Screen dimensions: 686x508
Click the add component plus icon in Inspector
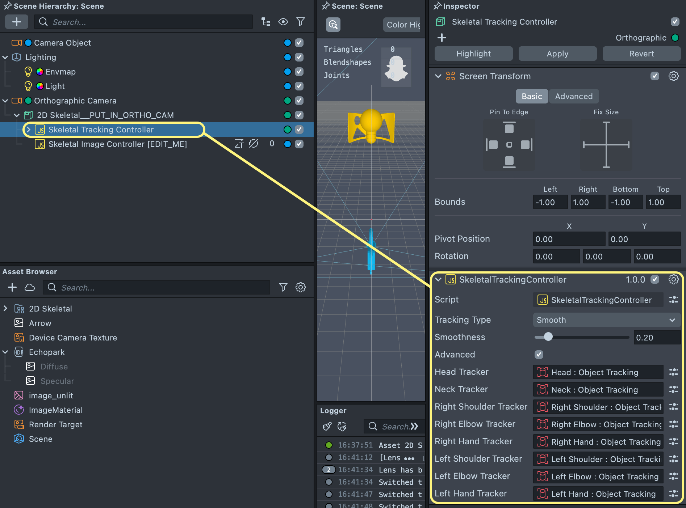pyautogui.click(x=442, y=38)
